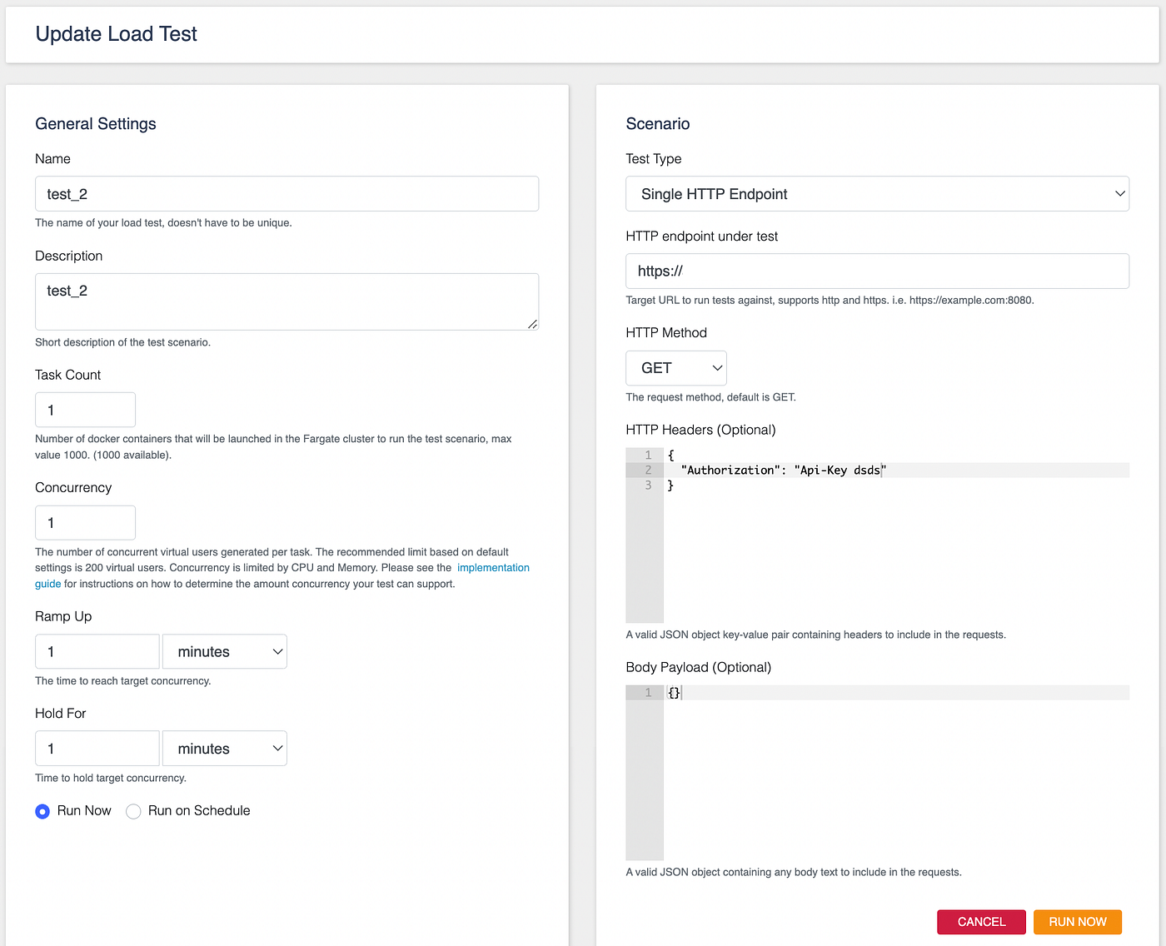Click the Name input containing test_2
This screenshot has width=1166, height=946.
click(287, 193)
